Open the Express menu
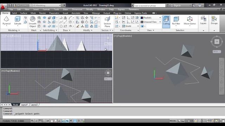This screenshot has height=126, width=225. pyautogui.click(x=121, y=9)
